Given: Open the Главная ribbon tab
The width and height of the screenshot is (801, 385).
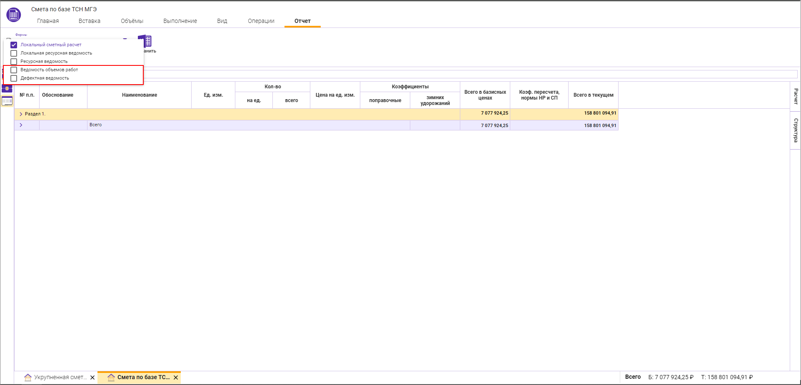Looking at the screenshot, I should 48,21.
